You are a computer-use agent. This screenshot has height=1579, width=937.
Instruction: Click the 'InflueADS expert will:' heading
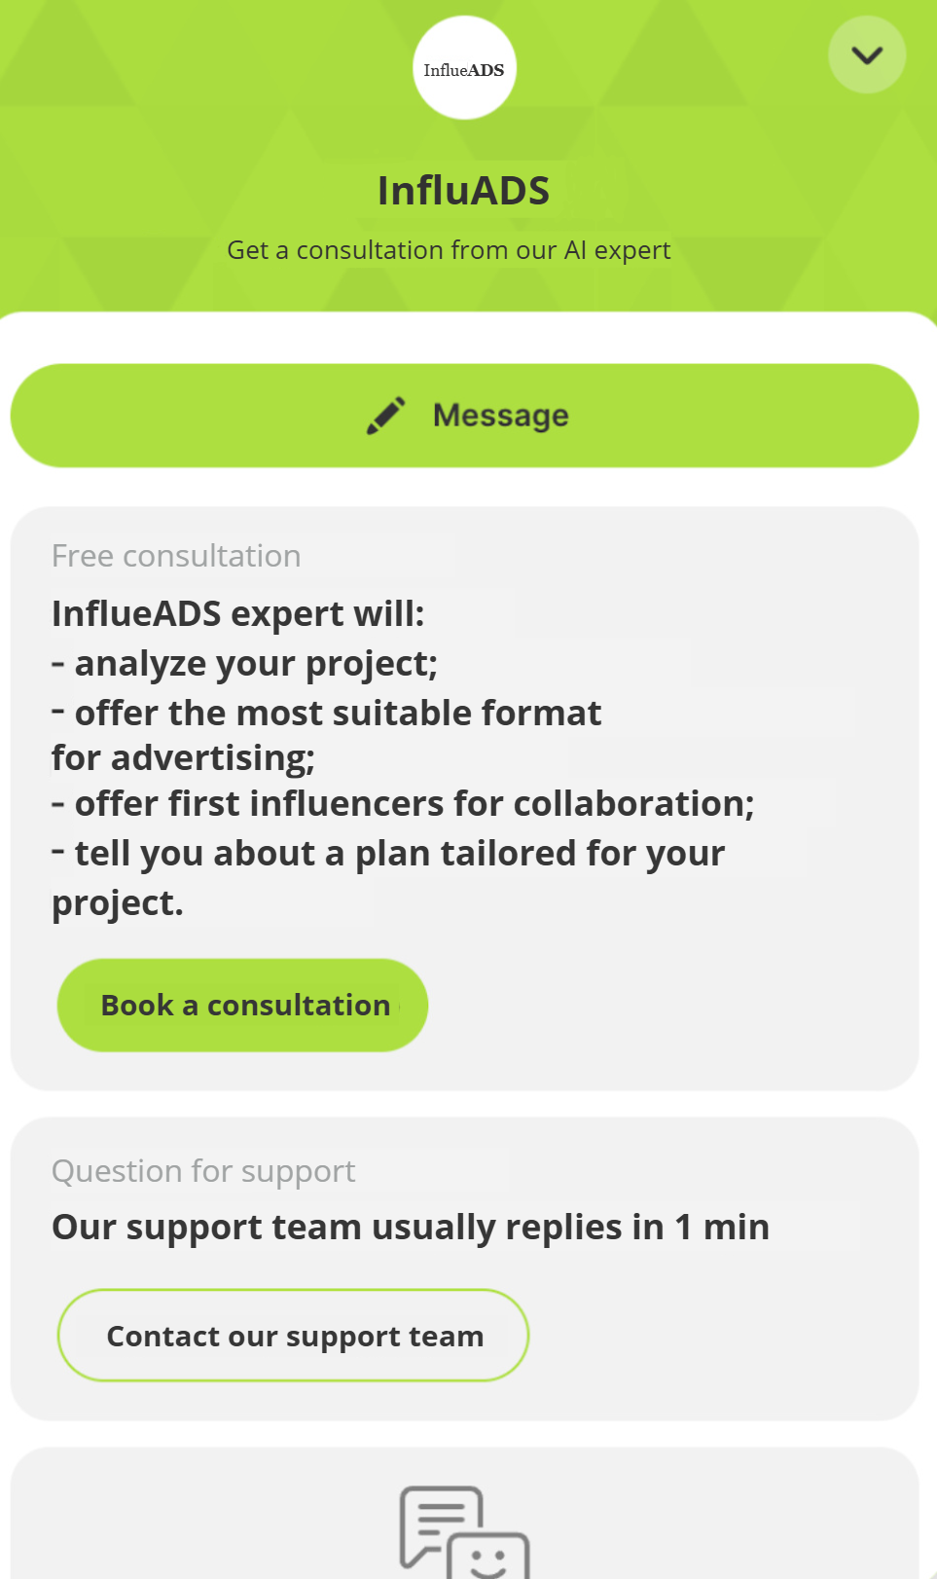point(238,614)
